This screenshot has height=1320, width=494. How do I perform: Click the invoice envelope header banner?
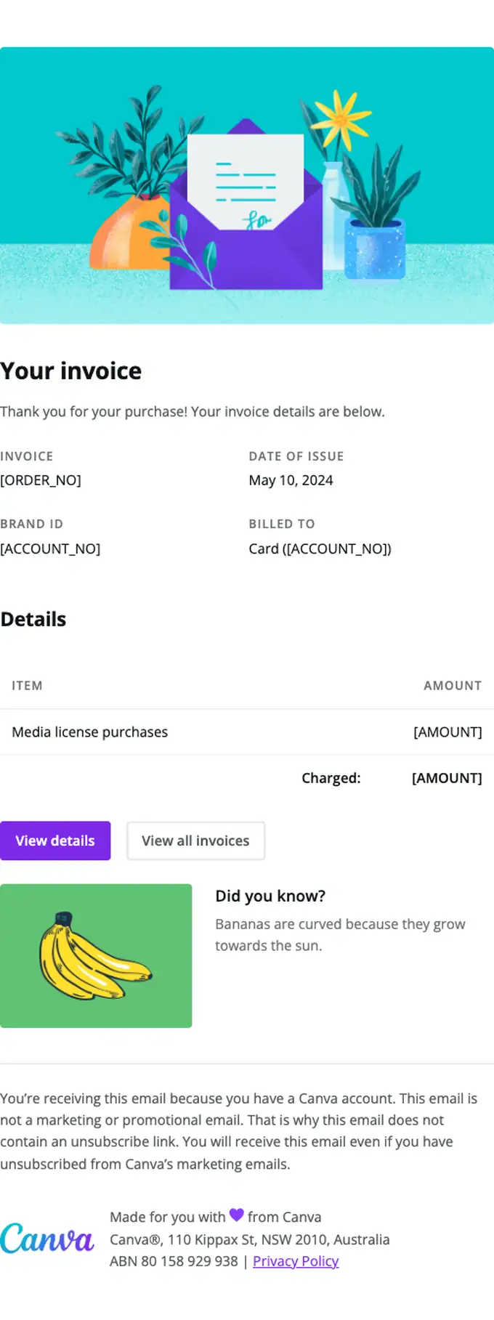247,185
